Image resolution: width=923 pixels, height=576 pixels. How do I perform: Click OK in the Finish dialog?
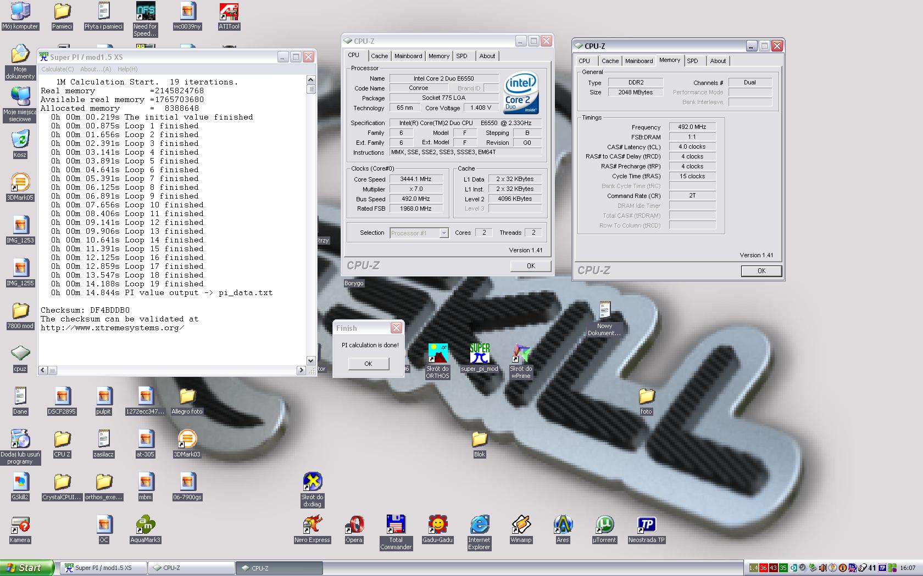click(x=368, y=364)
